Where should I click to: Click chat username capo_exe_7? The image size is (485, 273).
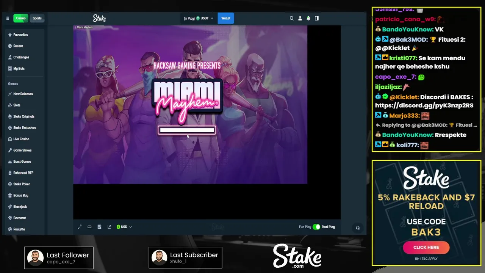(396, 77)
